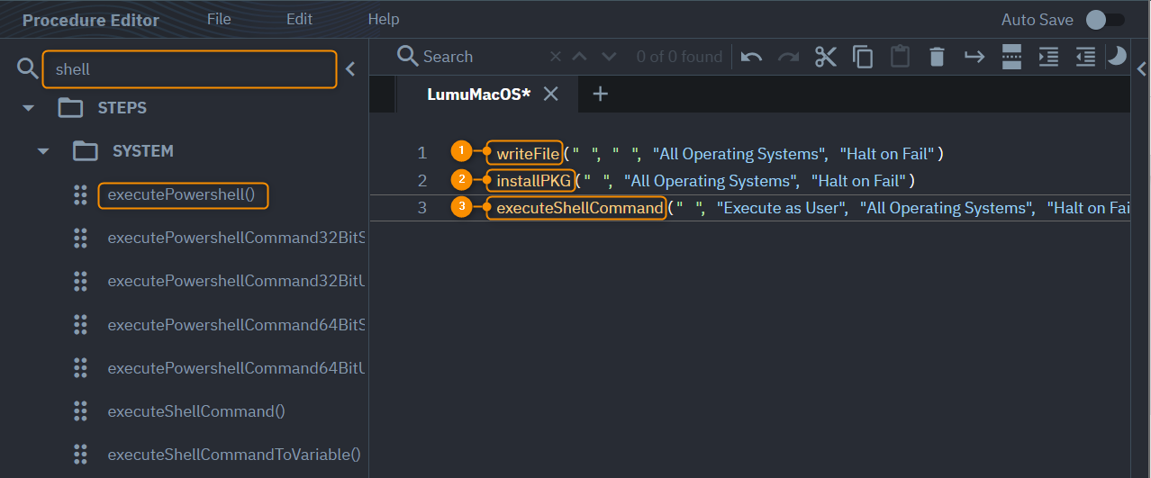1151x478 pixels.
Task: Click the Delete trash icon
Action: pyautogui.click(x=937, y=57)
